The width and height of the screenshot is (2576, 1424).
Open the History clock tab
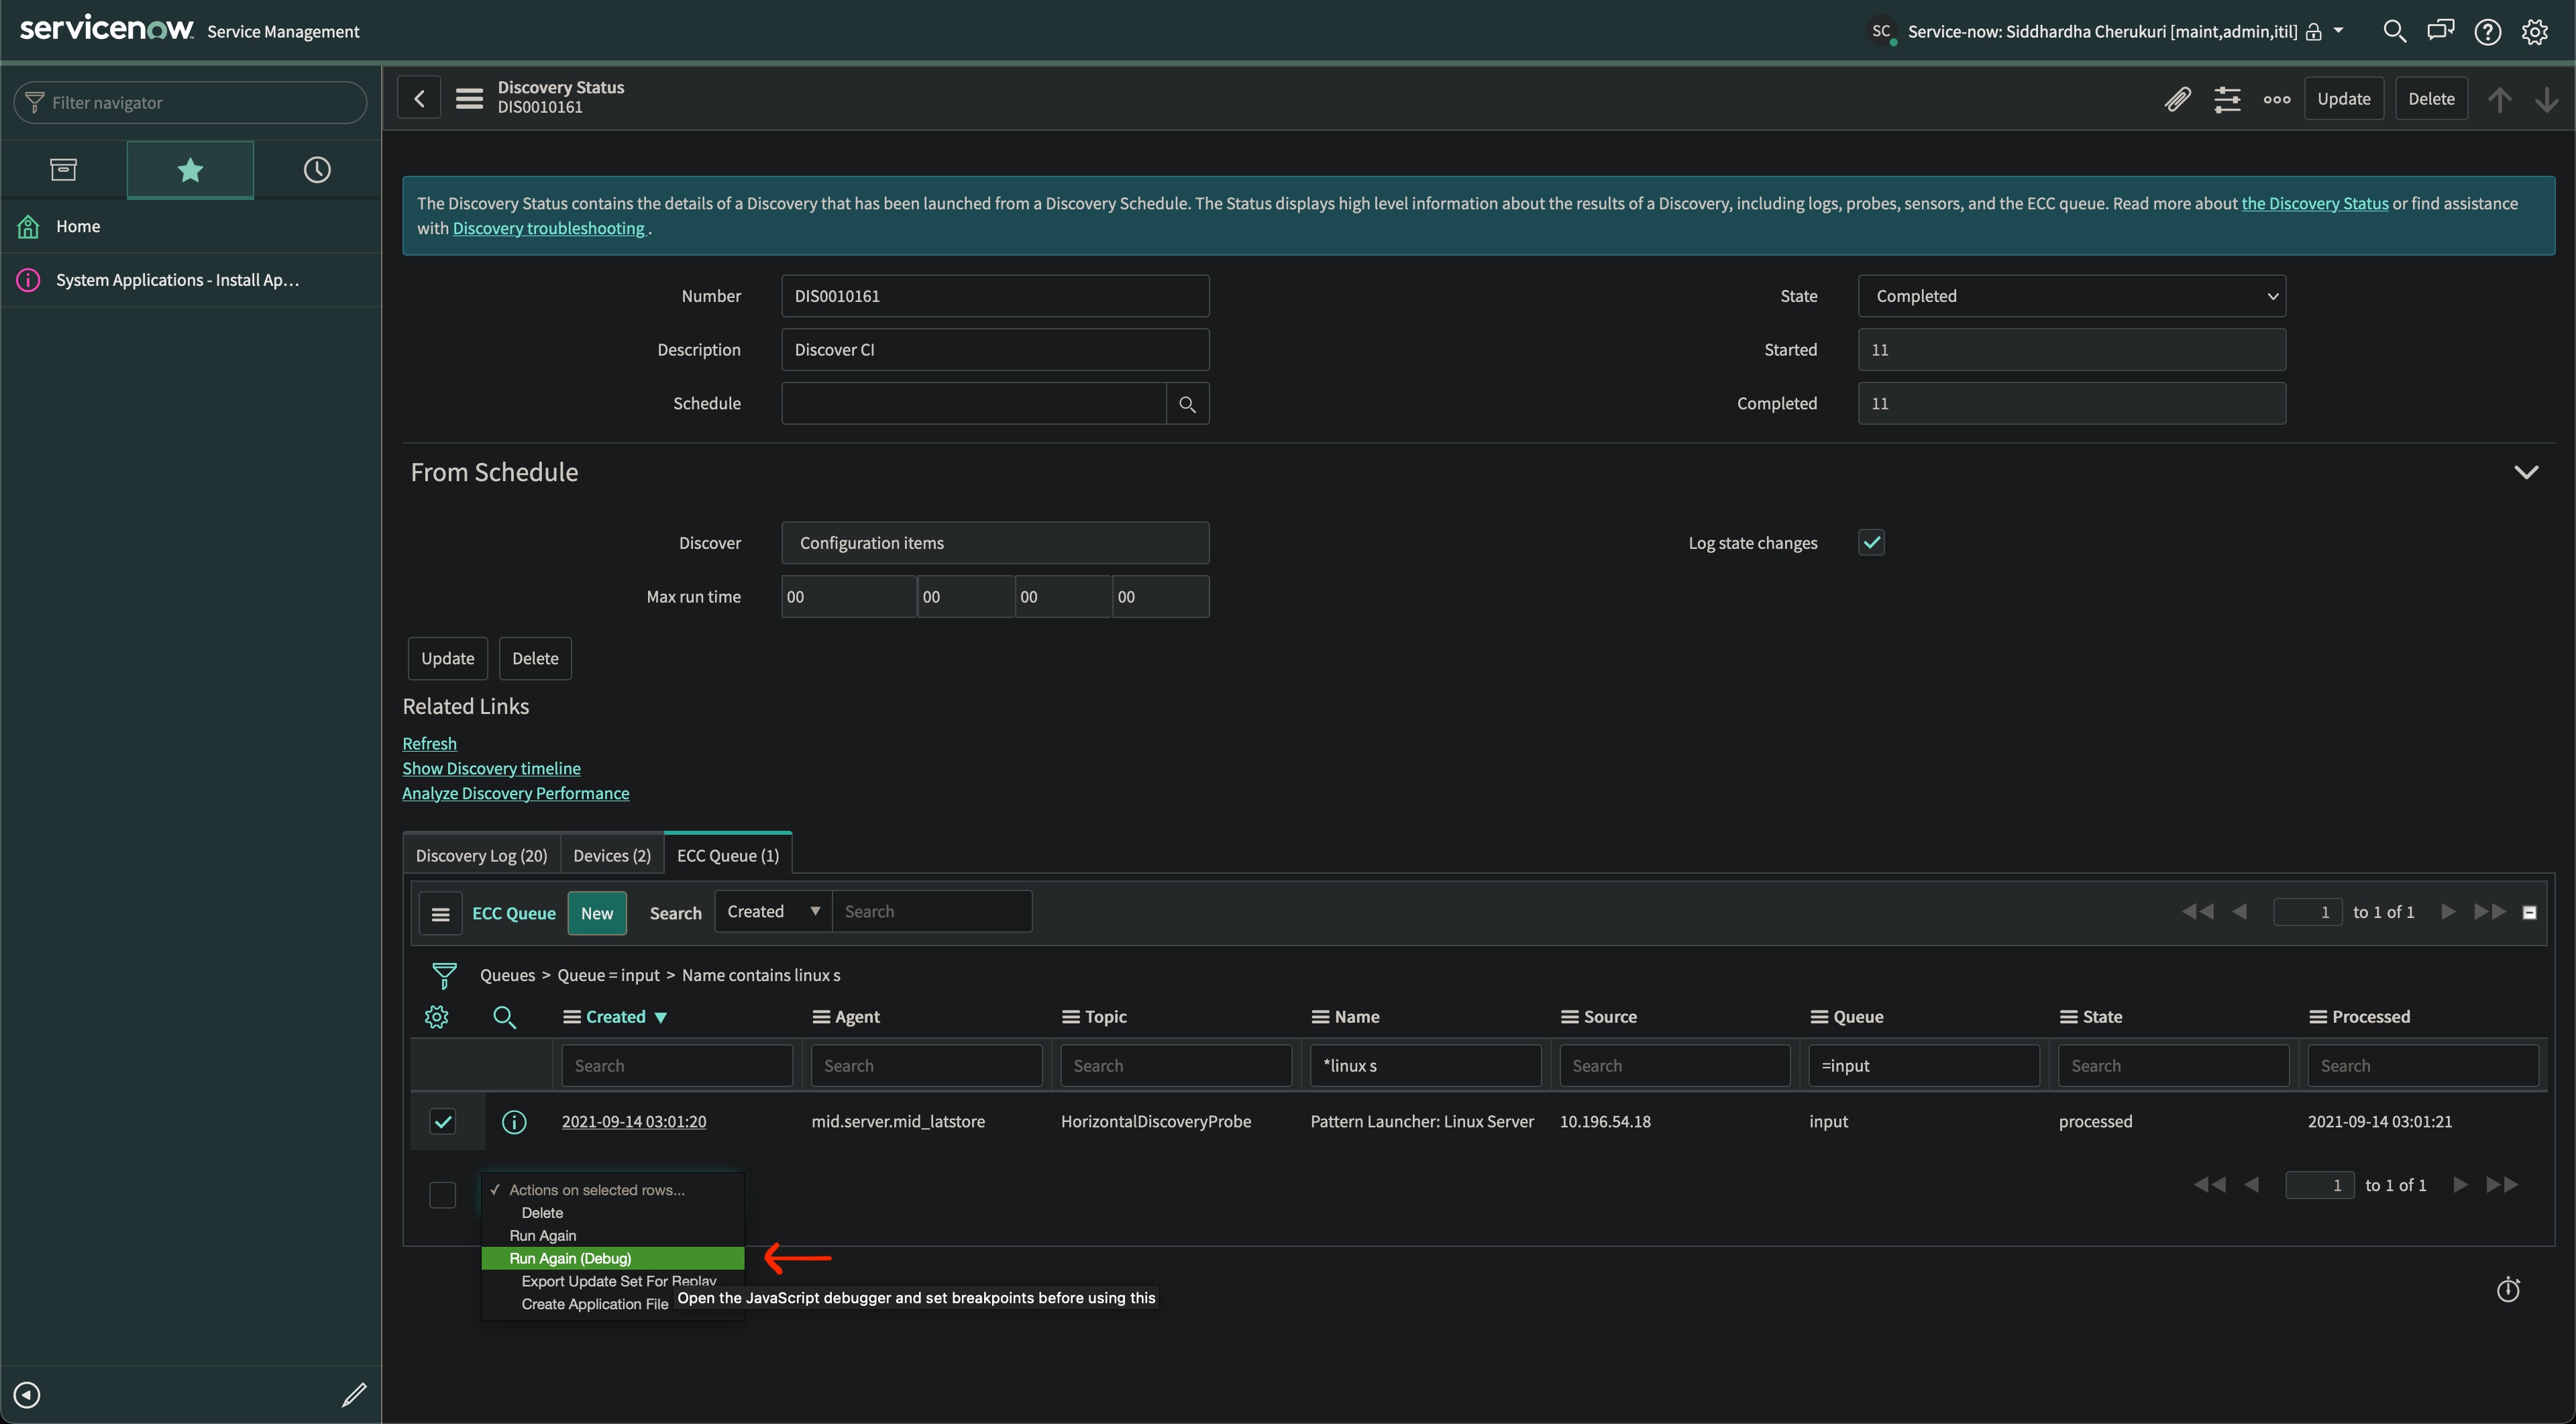coord(317,170)
